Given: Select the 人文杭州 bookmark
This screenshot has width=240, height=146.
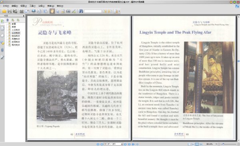Looking at the screenshot, I should [16, 30].
